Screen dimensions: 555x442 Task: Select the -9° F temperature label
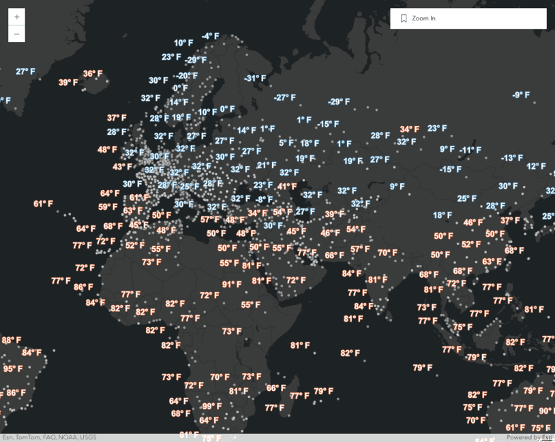pyautogui.click(x=521, y=95)
